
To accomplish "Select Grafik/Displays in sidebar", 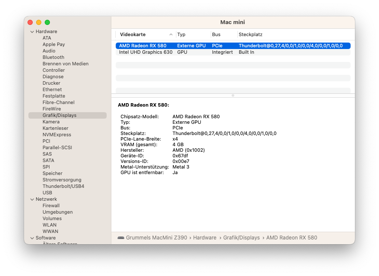I will (68, 115).
